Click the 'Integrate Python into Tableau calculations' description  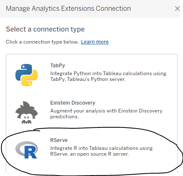(108, 76)
